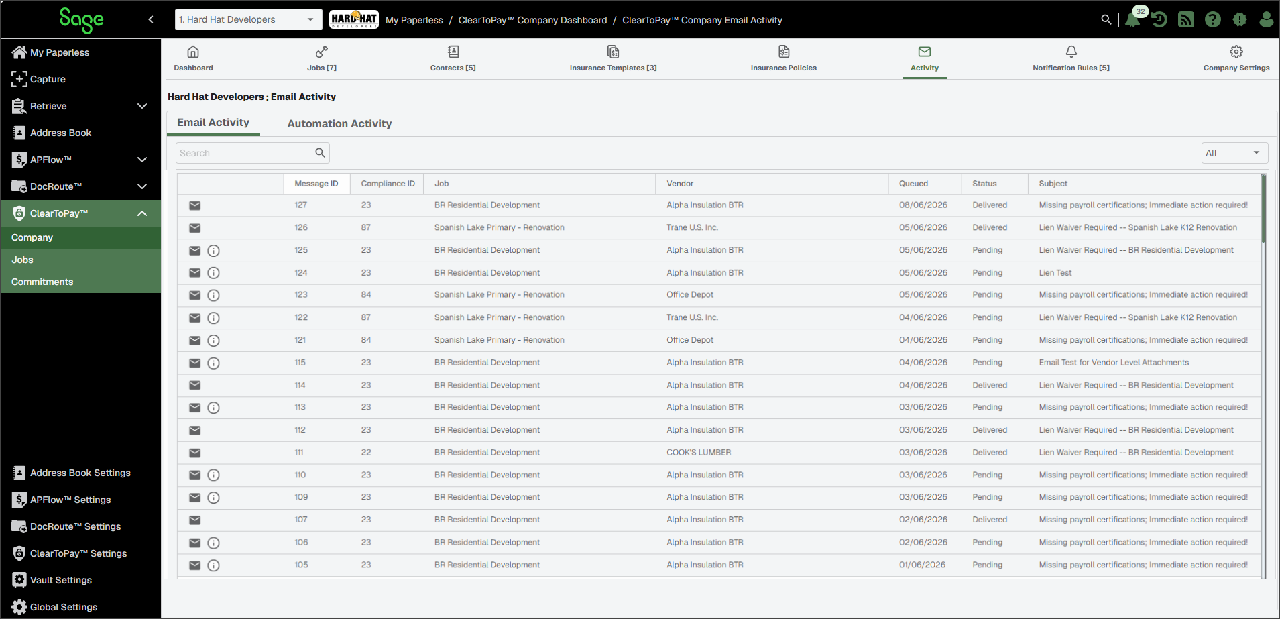The image size is (1280, 619).
Task: Click the info icon for message 125
Action: click(x=213, y=251)
